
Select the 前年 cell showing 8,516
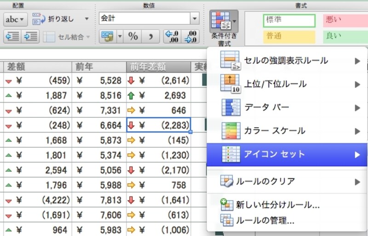(x=99, y=95)
